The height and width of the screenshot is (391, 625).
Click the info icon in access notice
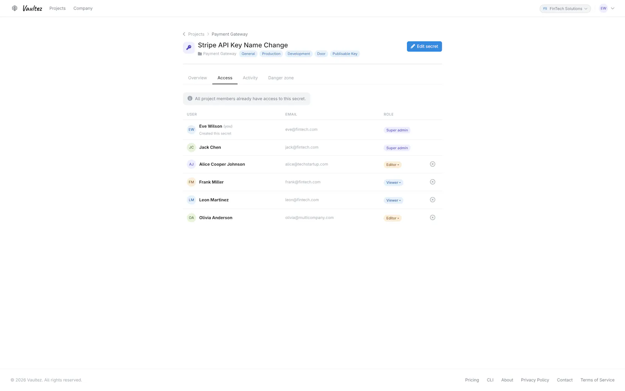click(x=190, y=99)
